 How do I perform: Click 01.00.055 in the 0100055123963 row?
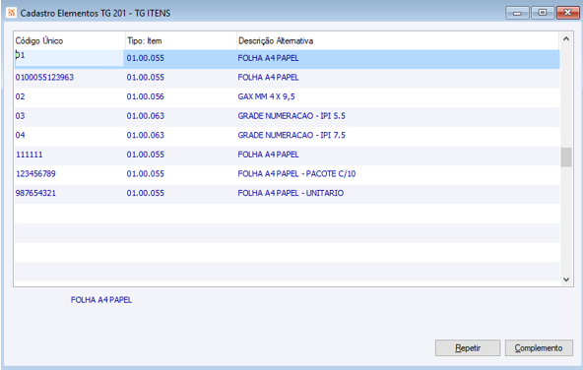tap(146, 78)
